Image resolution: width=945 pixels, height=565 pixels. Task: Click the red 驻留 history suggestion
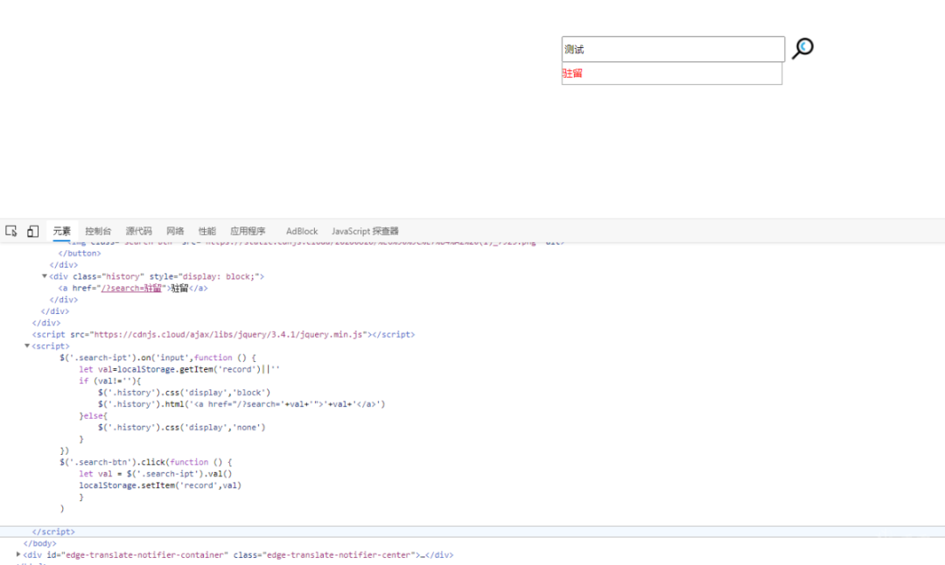(x=572, y=73)
